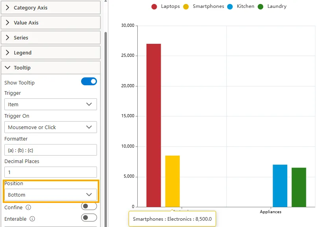Click the yellow Smartphones legend circle
317x227 pixels.
(x=186, y=6)
